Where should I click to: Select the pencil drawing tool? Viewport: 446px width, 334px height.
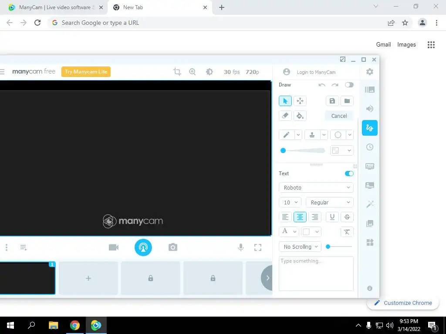point(287,135)
